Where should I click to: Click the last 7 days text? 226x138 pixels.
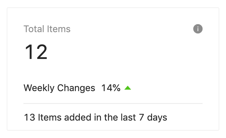click(x=144, y=117)
